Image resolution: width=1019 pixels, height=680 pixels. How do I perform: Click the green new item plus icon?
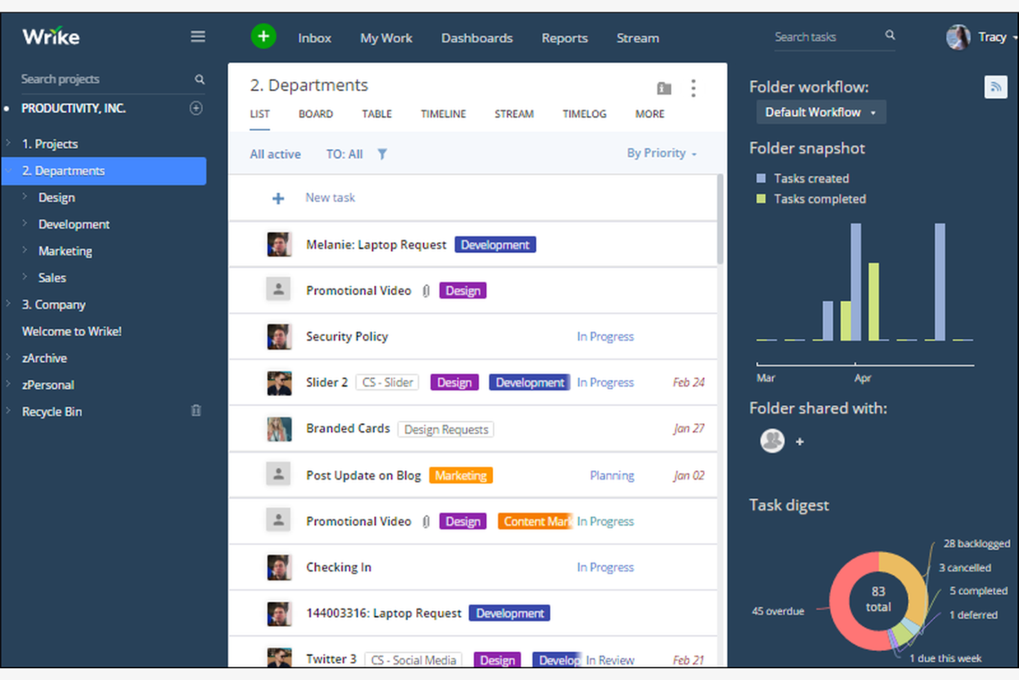click(x=264, y=37)
